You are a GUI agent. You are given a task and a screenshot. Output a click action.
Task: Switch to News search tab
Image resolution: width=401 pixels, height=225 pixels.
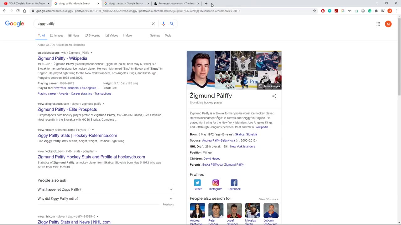[x=74, y=36]
